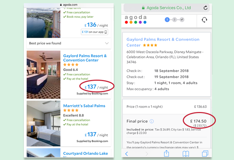Tap the 'Good 6.4' rating

click(70, 70)
